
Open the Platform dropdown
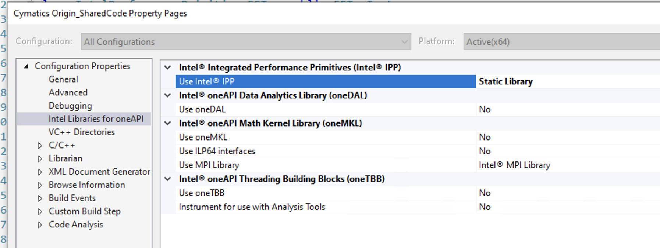(x=561, y=42)
